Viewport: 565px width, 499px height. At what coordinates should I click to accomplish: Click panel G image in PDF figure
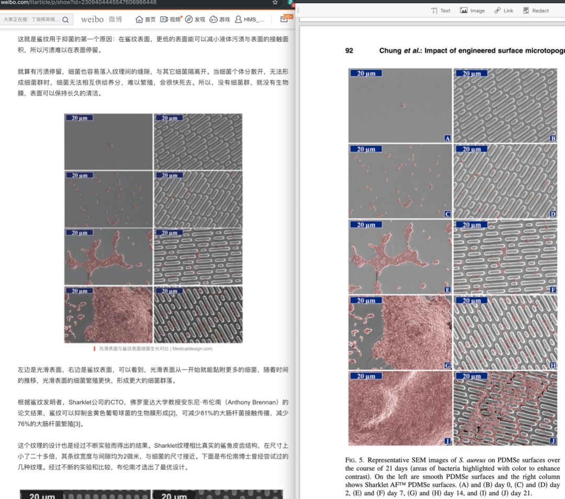400,333
